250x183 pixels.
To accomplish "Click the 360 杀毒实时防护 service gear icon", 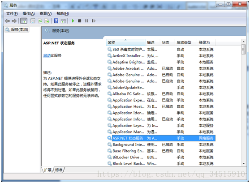I will tap(109, 49).
